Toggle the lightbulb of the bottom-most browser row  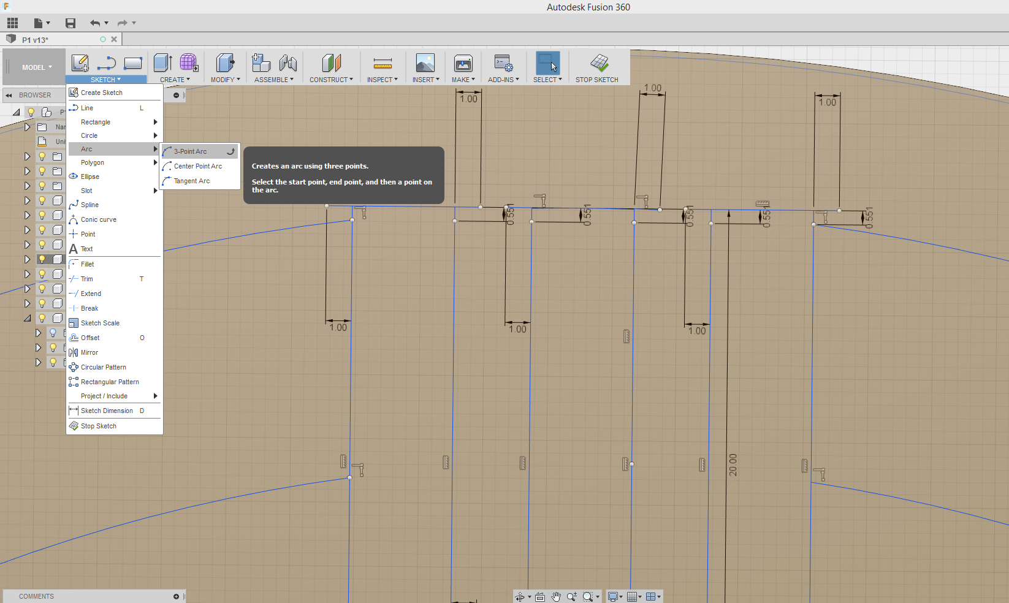point(53,362)
